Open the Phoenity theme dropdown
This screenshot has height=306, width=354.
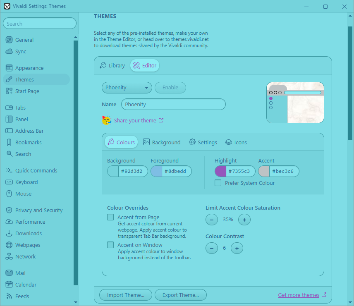(x=127, y=88)
